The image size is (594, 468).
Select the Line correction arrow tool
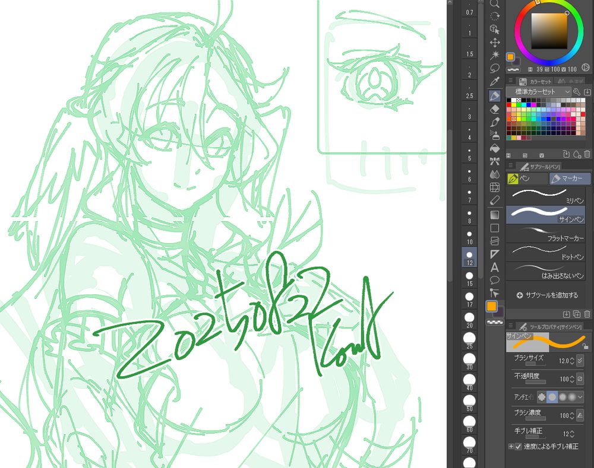[494, 293]
